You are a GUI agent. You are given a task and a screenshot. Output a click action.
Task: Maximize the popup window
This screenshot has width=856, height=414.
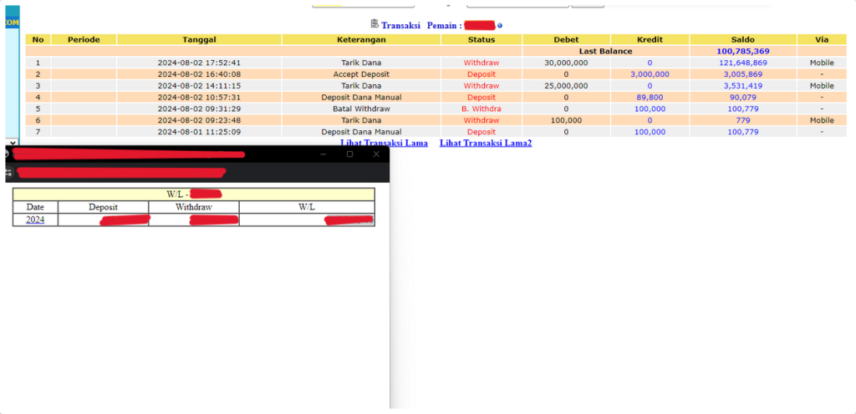point(349,154)
